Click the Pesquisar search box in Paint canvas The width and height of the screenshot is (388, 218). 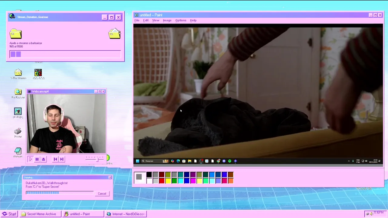(x=155, y=161)
